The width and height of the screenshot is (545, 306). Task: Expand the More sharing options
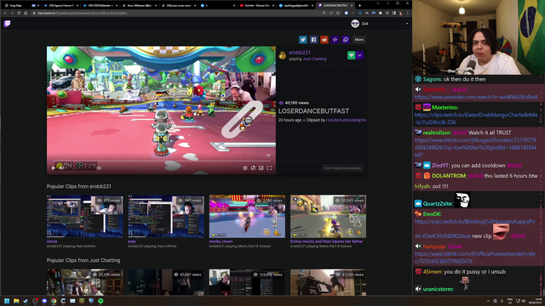pyautogui.click(x=359, y=40)
